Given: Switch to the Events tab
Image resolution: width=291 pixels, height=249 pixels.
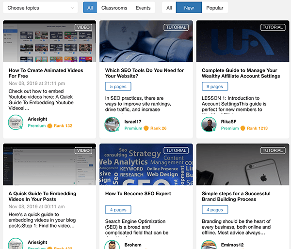Looking at the screenshot, I should click(143, 8).
